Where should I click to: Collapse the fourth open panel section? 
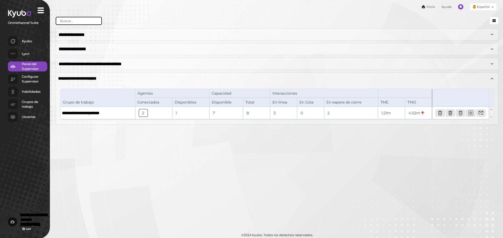(x=492, y=79)
